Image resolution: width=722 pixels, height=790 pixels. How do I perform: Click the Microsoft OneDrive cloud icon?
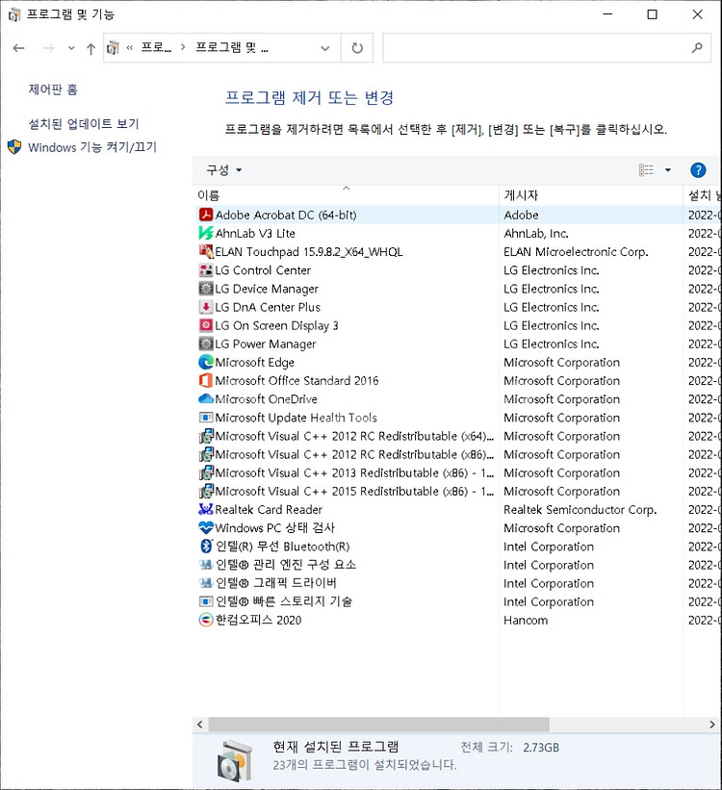coord(206,399)
